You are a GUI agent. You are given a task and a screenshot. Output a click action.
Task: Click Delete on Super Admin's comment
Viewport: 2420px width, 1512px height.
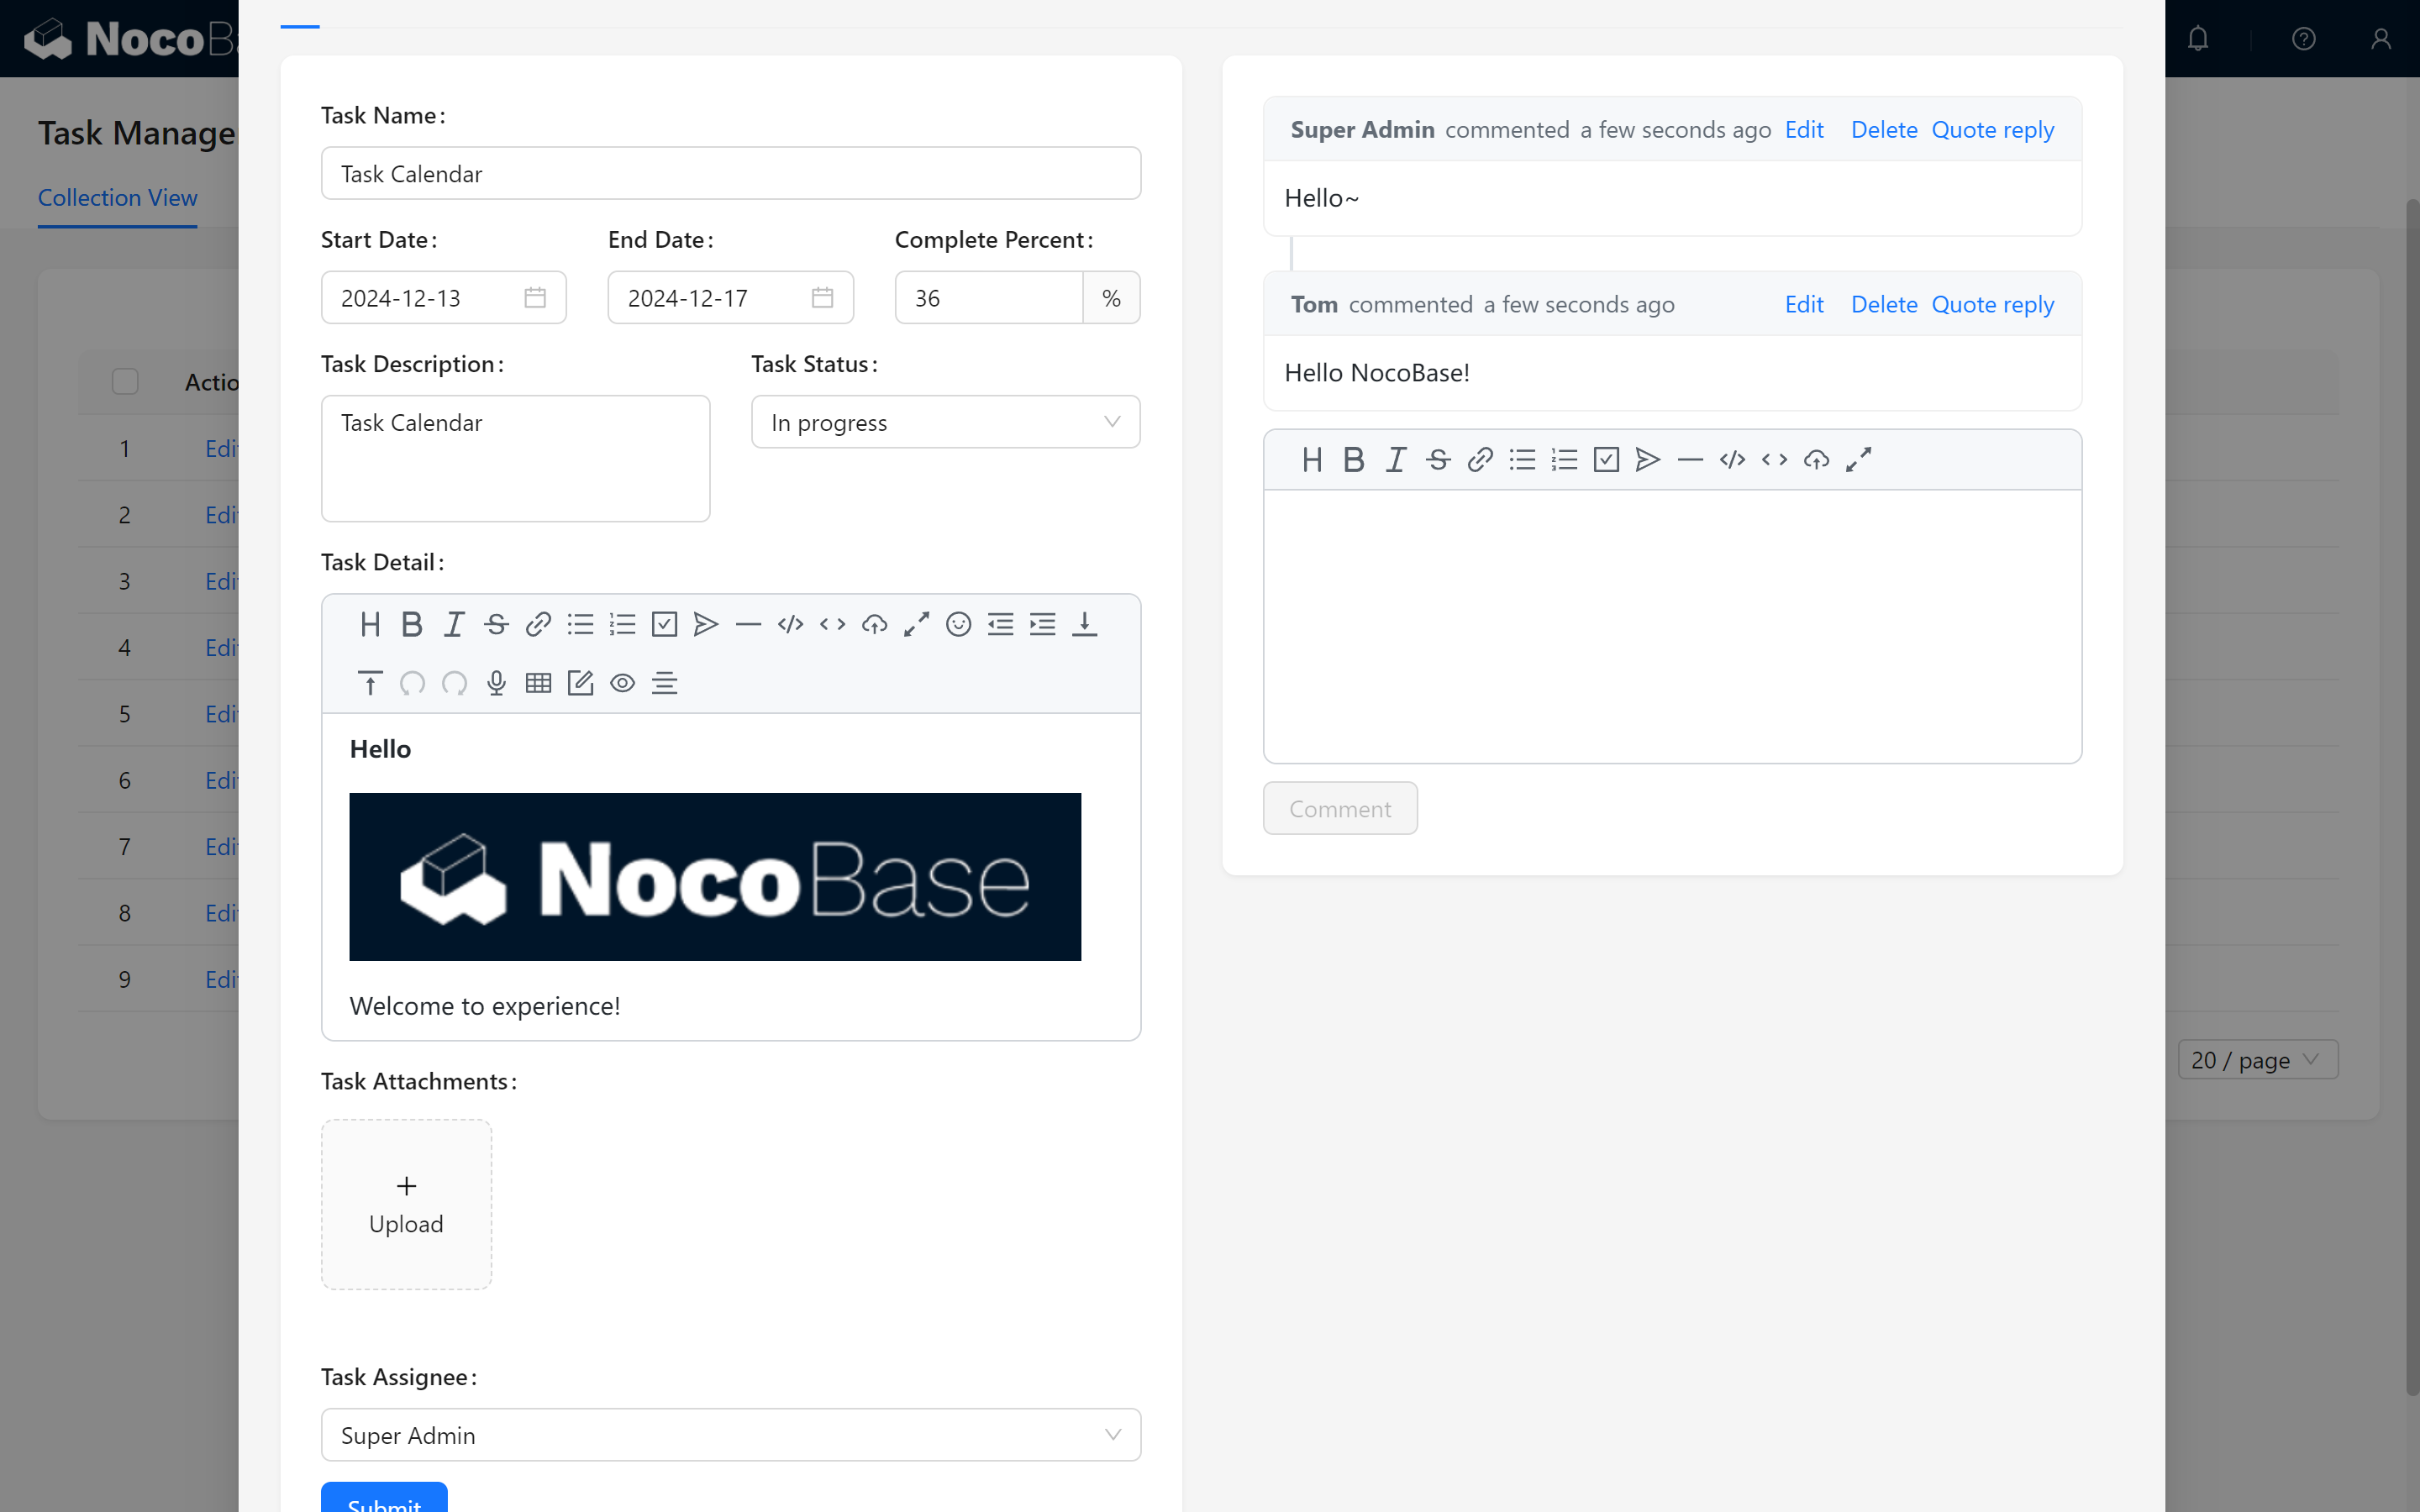click(1884, 130)
